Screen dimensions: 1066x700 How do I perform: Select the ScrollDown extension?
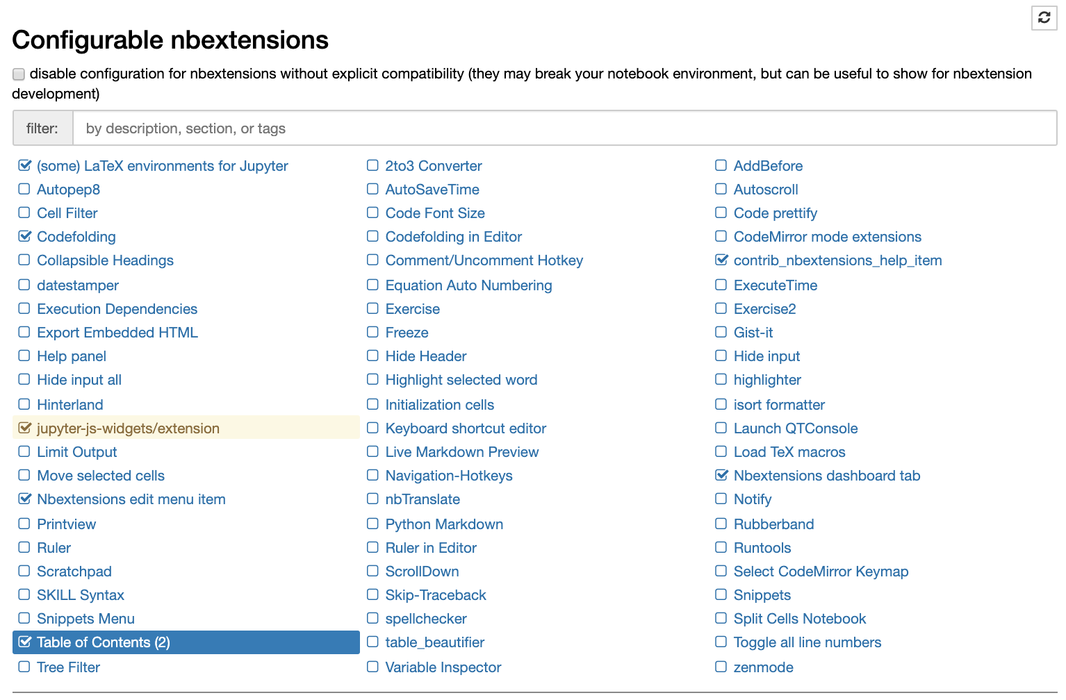click(423, 572)
